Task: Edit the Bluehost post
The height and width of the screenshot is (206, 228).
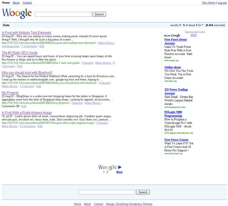Action: 39,86
